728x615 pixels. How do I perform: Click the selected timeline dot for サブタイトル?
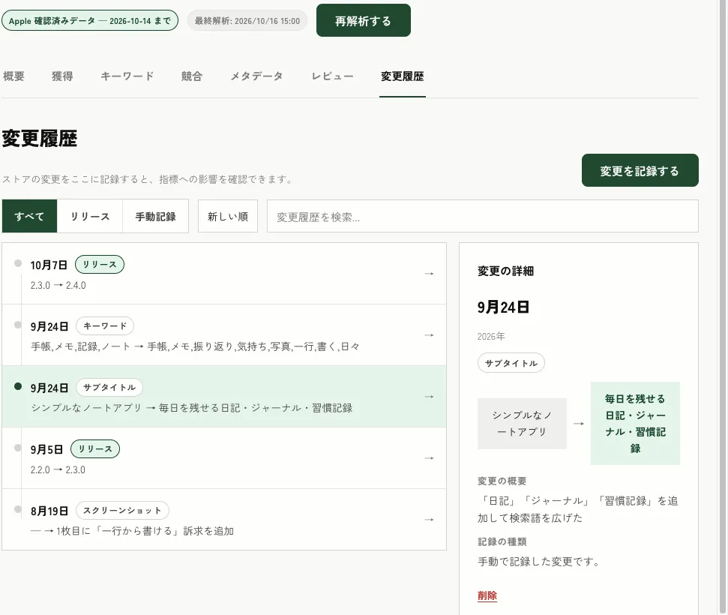point(18,386)
